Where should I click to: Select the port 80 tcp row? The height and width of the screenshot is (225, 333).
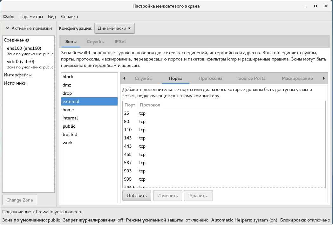coord(224,122)
